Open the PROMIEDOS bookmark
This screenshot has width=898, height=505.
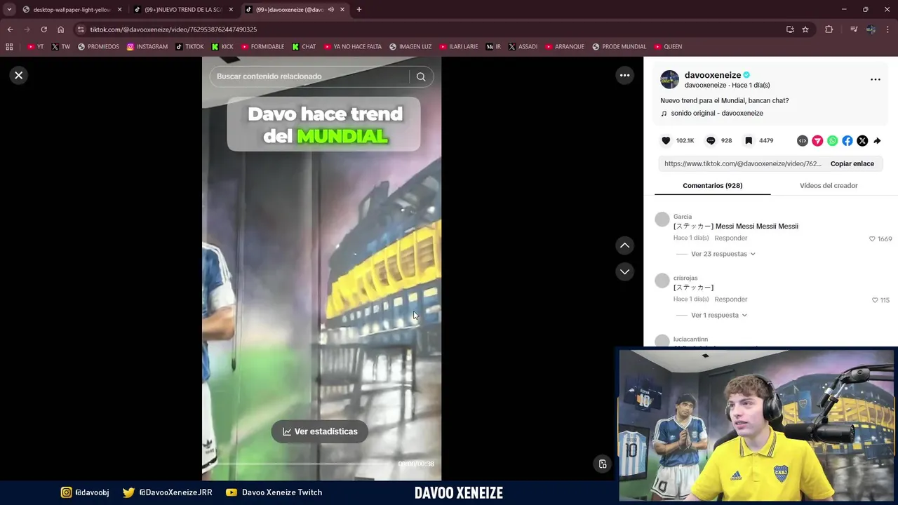(x=98, y=47)
